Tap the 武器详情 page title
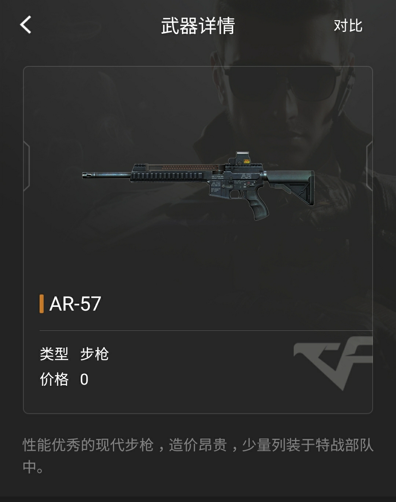This screenshot has height=502, width=396. pos(198,26)
